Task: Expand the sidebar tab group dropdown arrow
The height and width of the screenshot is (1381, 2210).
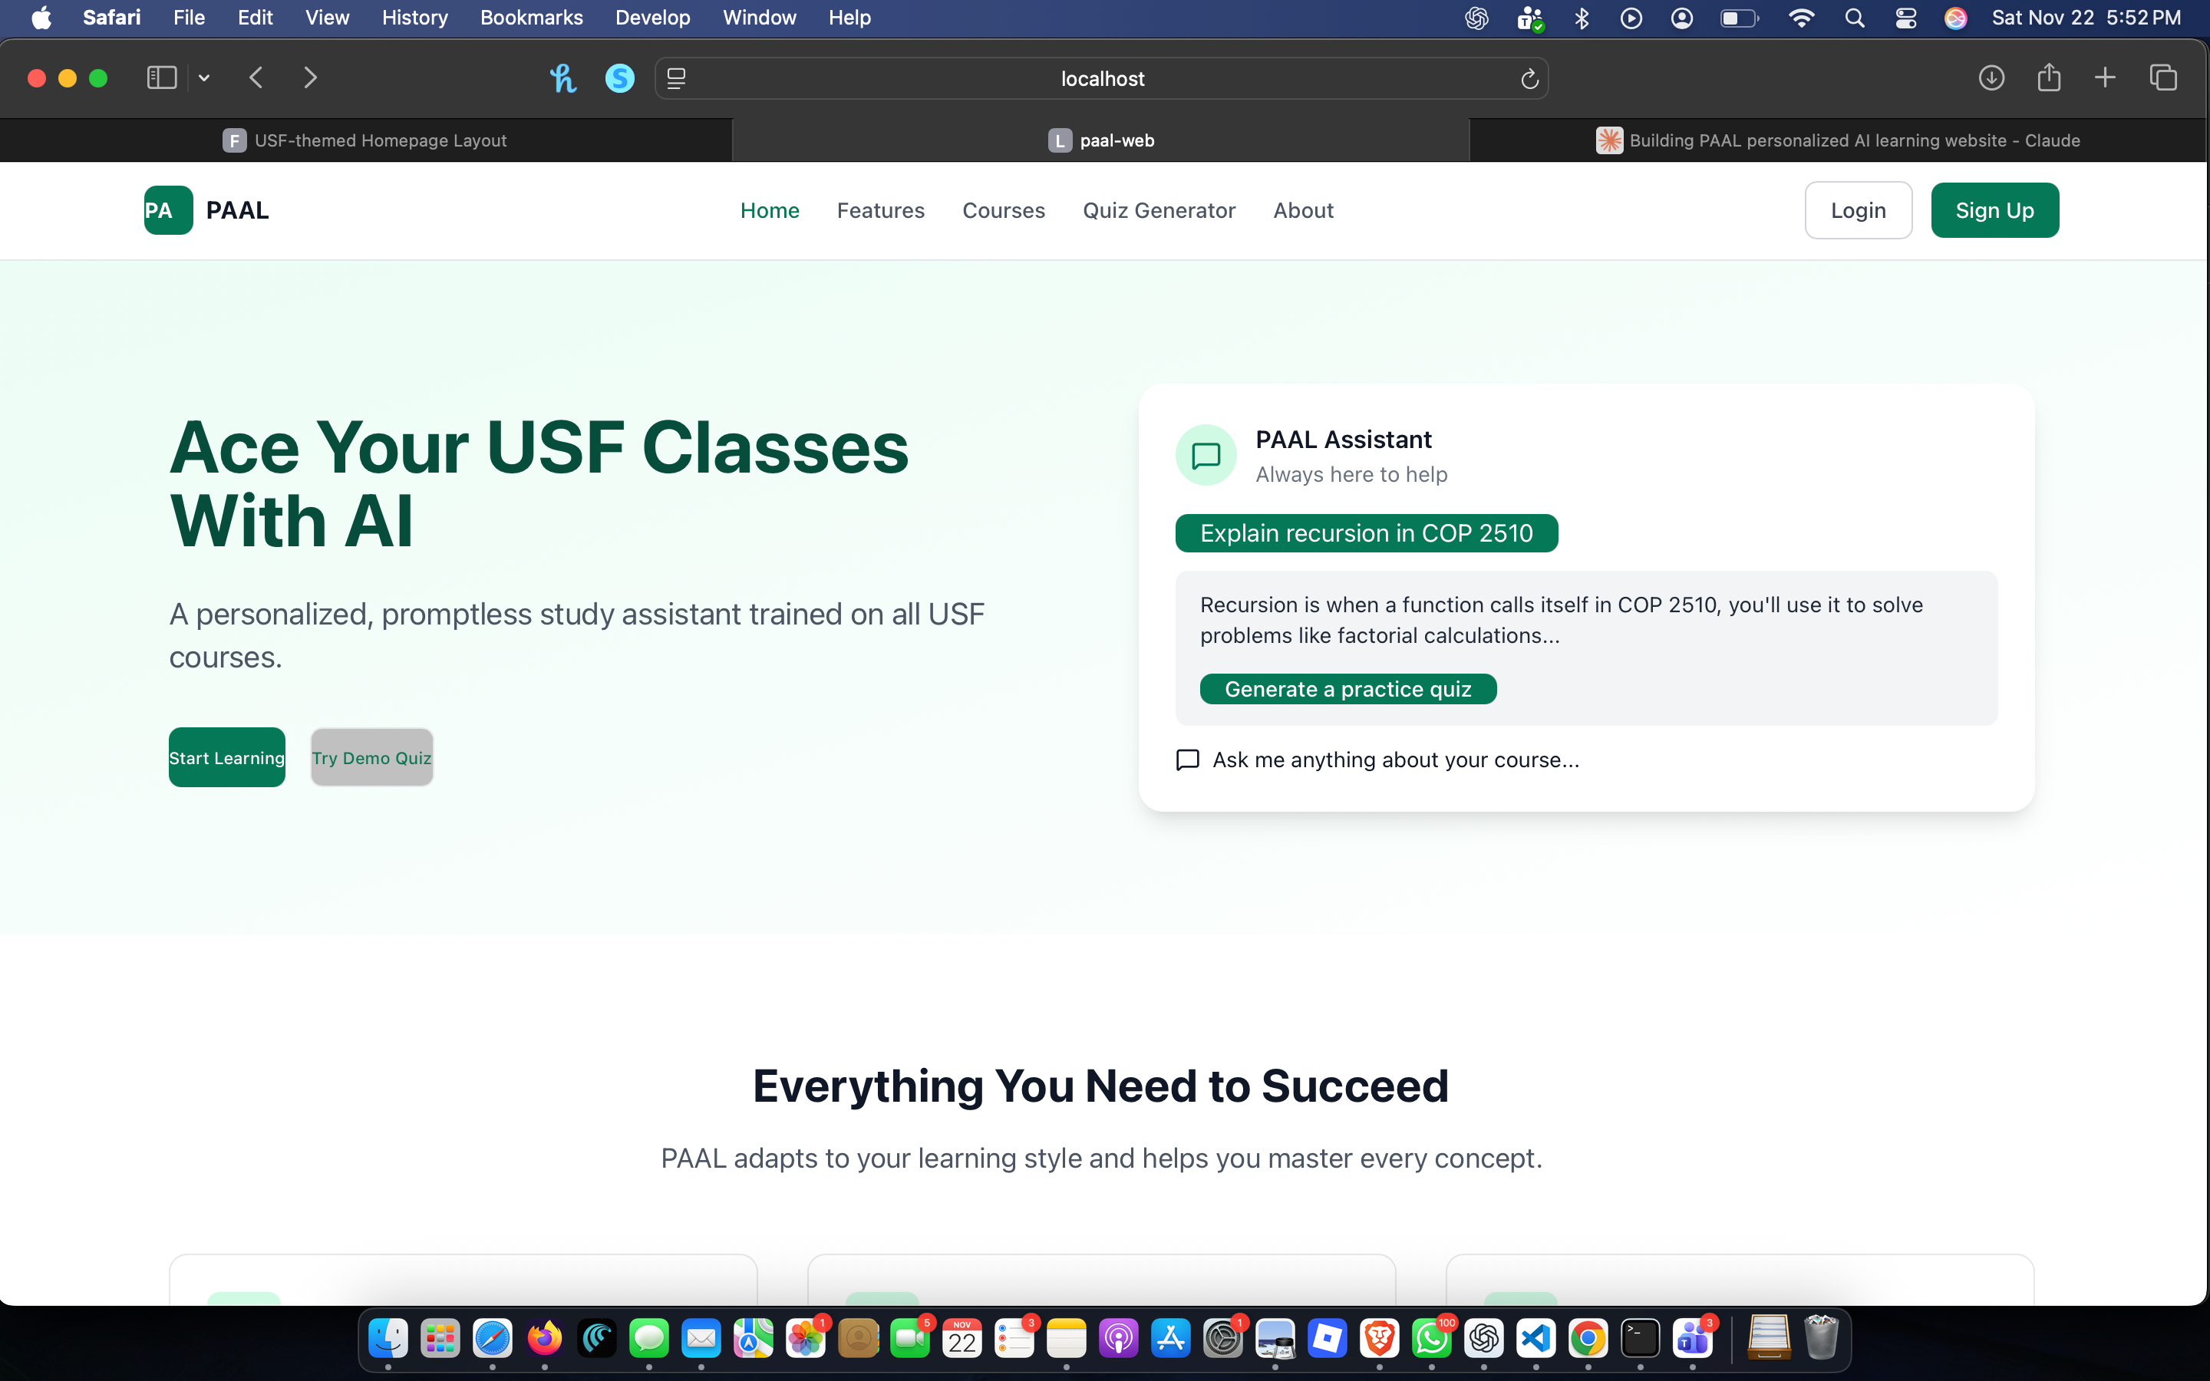Action: [x=205, y=78]
